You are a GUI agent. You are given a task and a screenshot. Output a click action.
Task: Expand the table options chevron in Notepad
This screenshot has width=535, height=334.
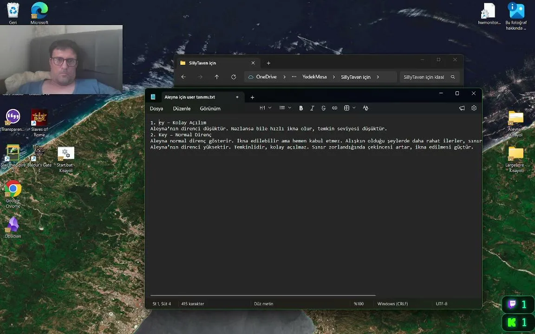pyautogui.click(x=354, y=108)
